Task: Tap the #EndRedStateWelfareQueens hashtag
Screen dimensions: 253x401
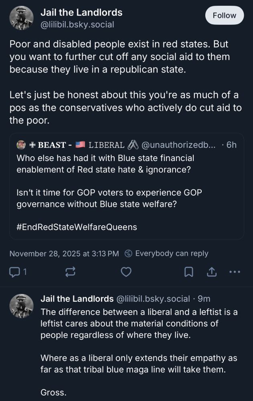Action: (77, 227)
